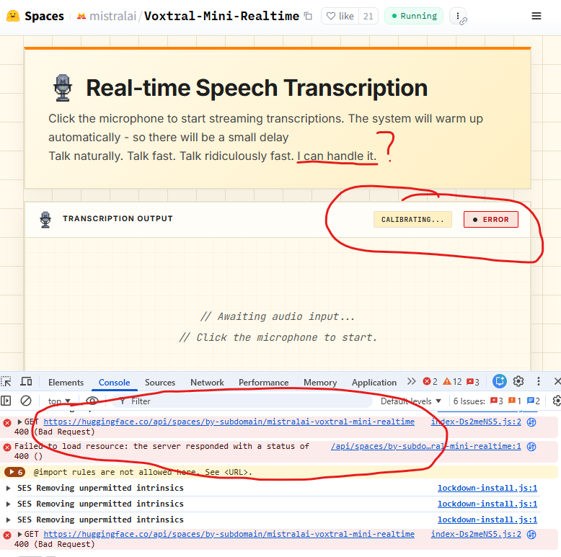The width and height of the screenshot is (561, 557).
Task: Activate DevTools inspect element picker
Action: click(6, 382)
